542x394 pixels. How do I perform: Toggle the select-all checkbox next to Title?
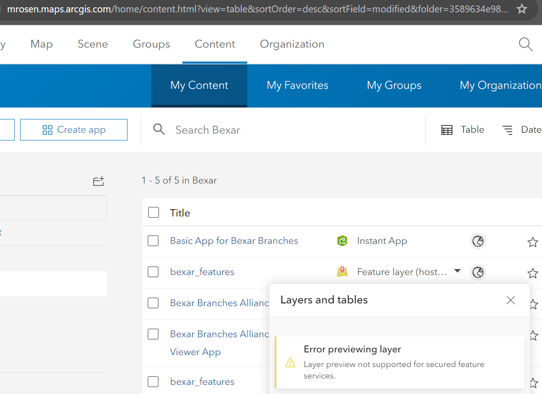pyautogui.click(x=154, y=212)
